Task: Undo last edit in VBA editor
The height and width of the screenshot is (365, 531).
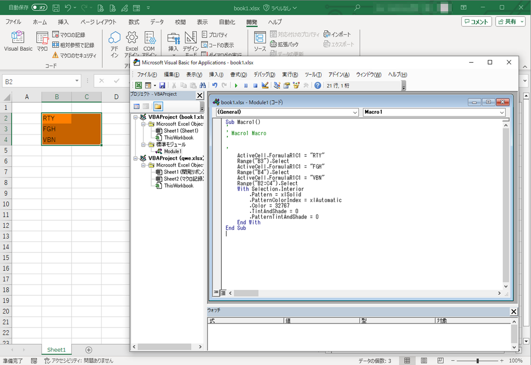Action: click(x=215, y=85)
